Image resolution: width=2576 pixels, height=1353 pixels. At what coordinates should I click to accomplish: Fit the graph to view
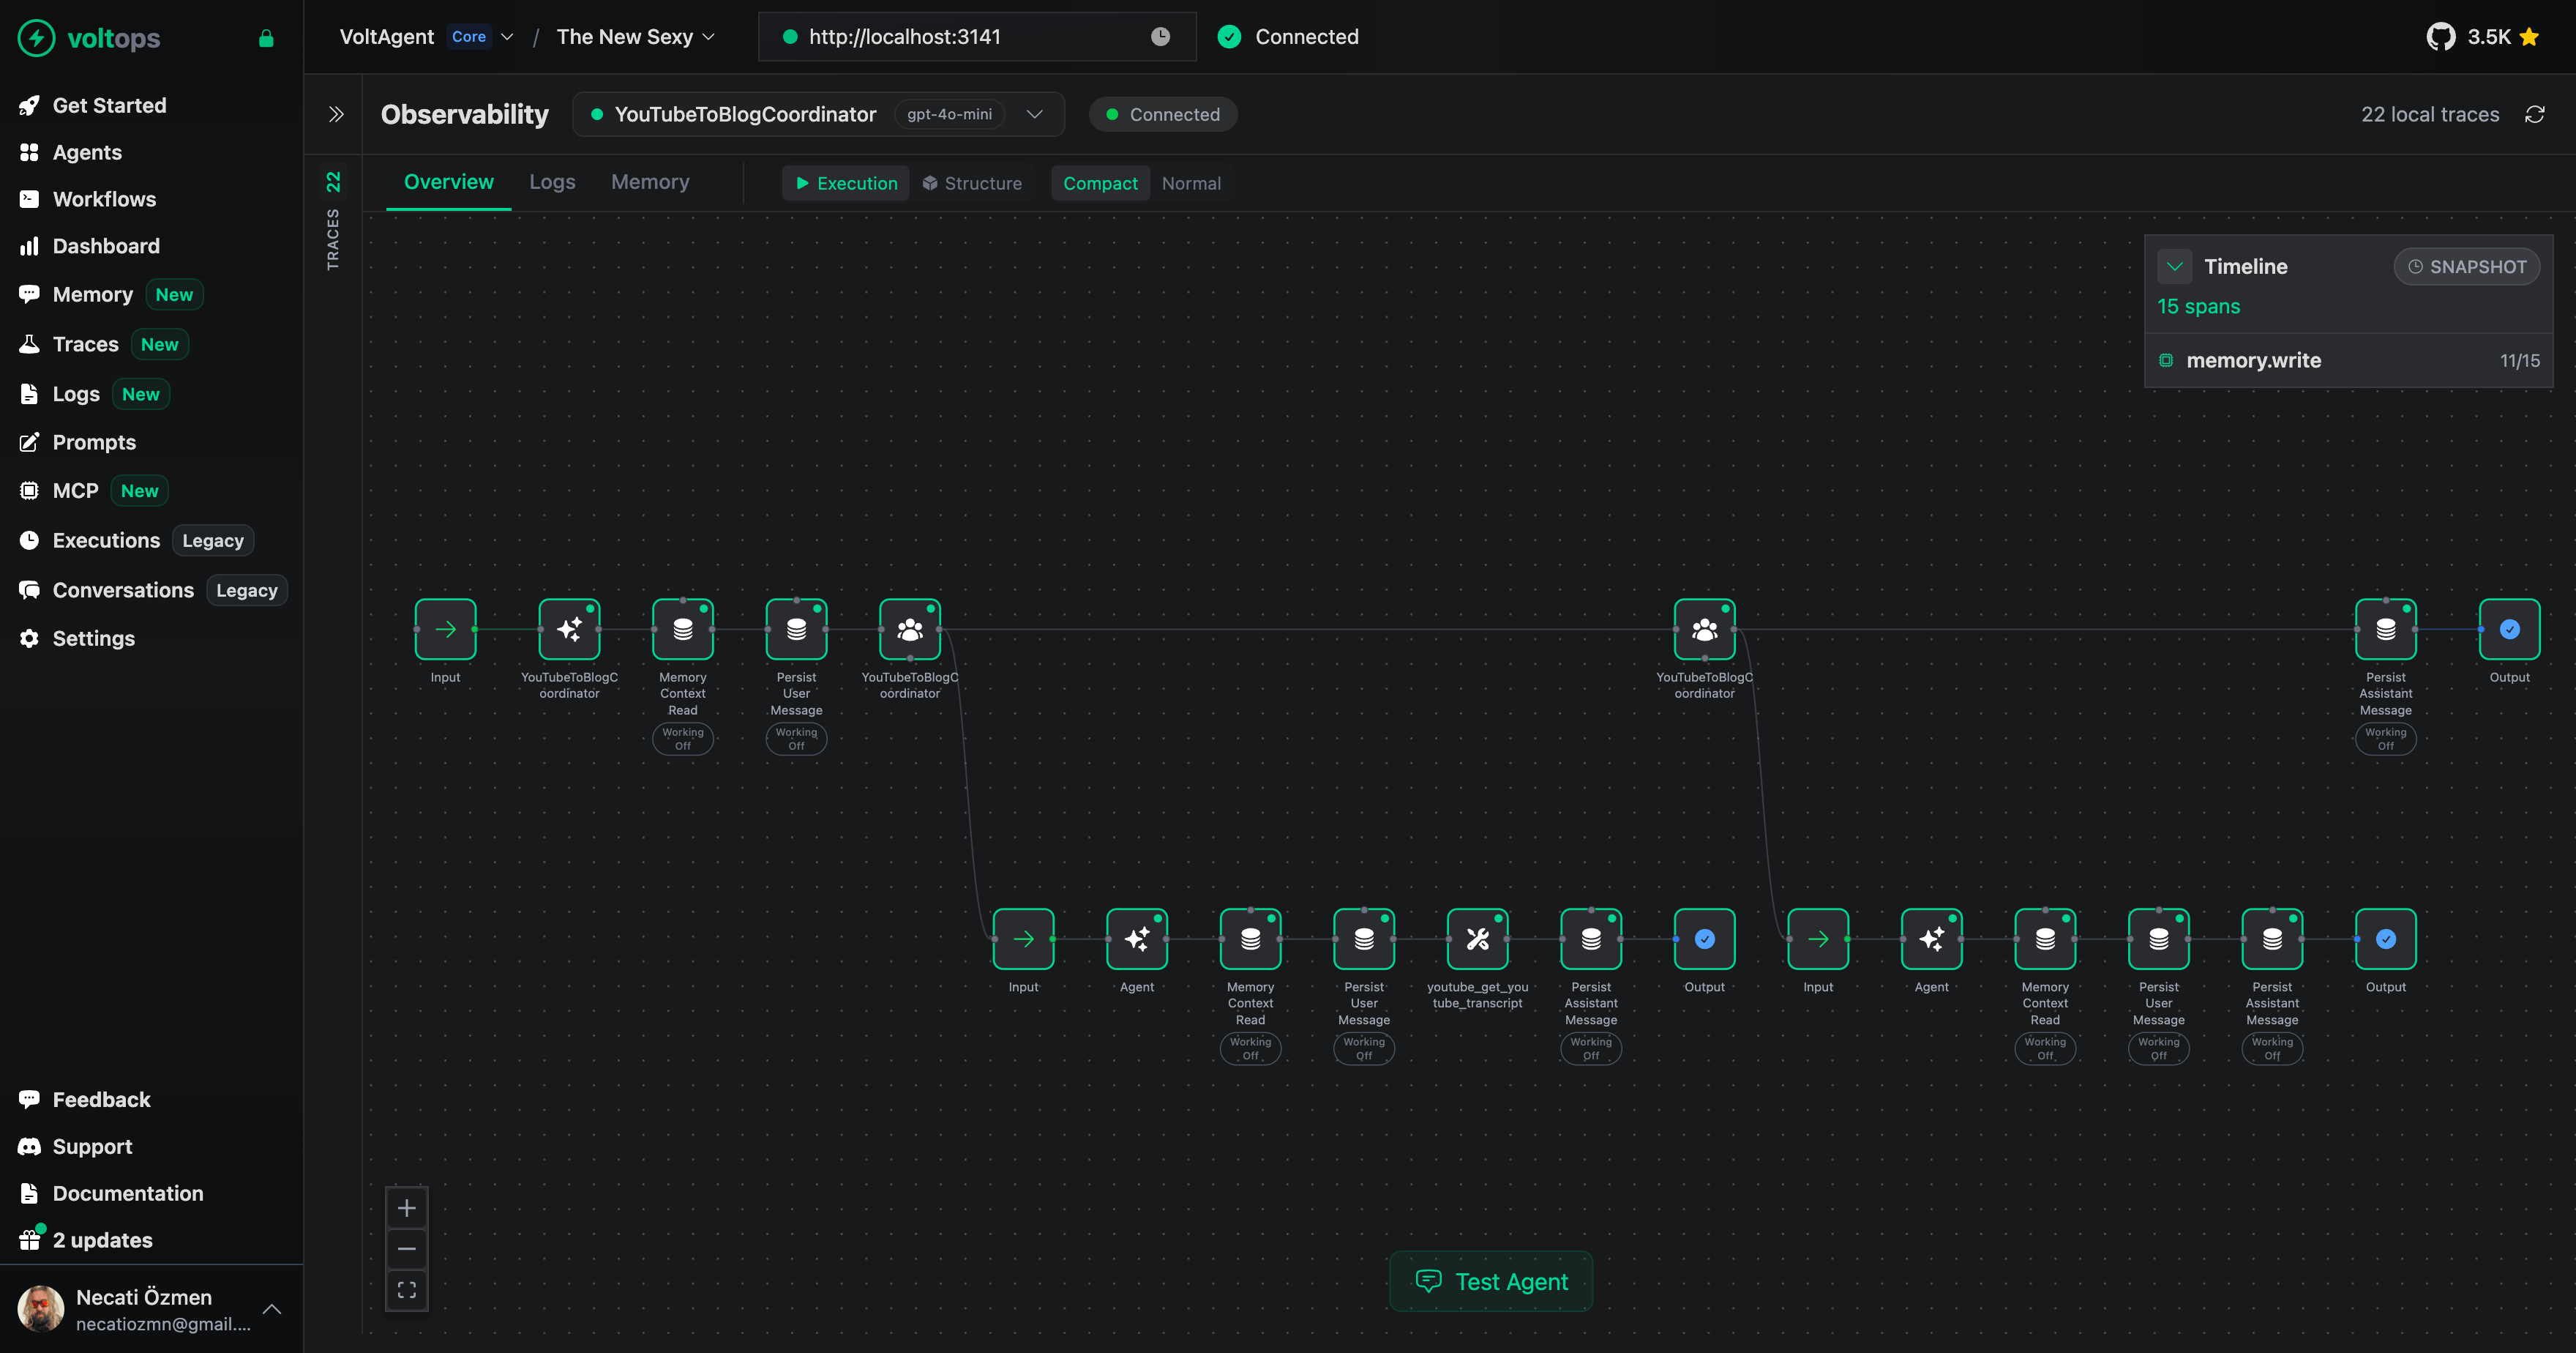407,1290
